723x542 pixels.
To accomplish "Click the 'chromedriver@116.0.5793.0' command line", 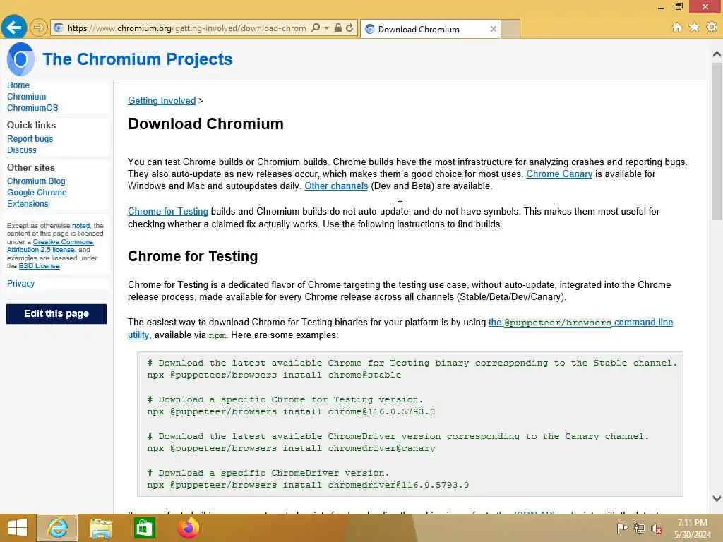I will click(308, 485).
